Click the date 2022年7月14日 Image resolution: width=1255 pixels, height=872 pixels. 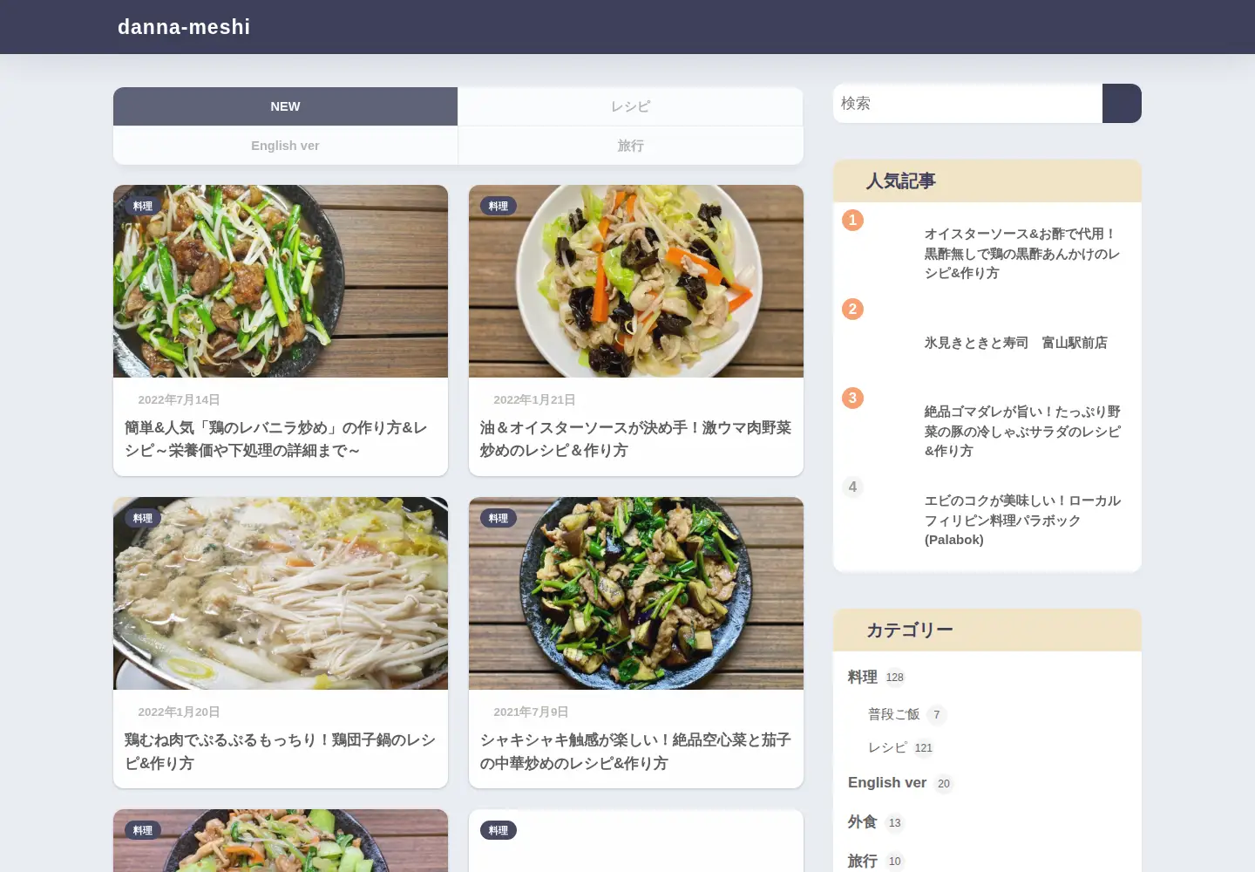coord(179,399)
